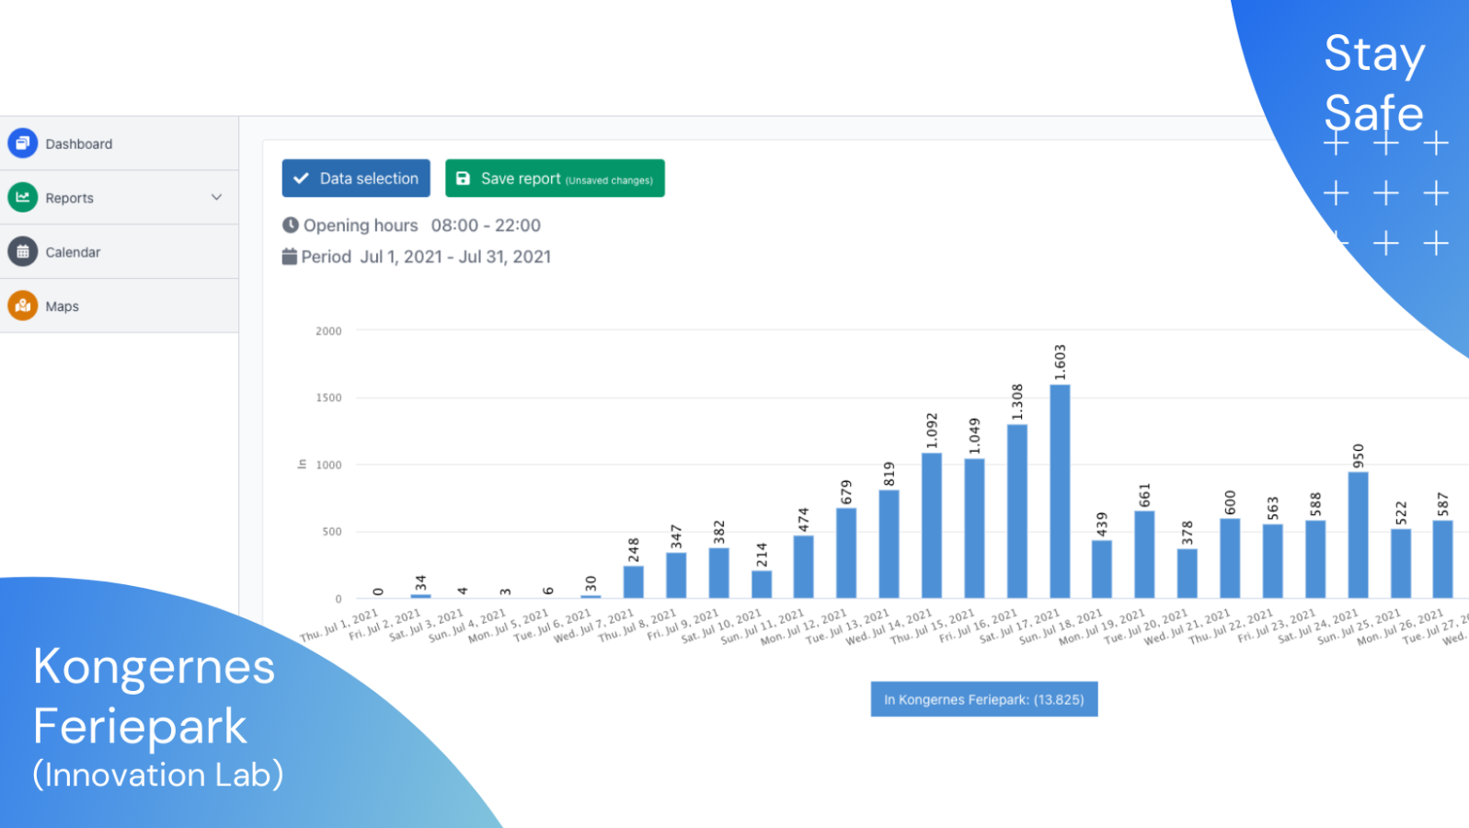The width and height of the screenshot is (1469, 828).
Task: Click the blue Dashboard sidebar icon
Action: tap(23, 144)
